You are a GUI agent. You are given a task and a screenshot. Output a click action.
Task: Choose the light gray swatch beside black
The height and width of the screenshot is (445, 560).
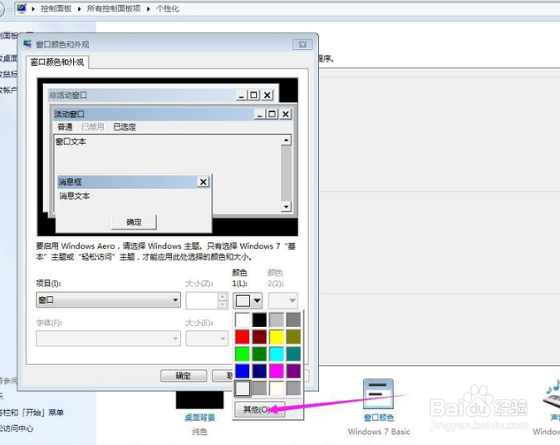tap(277, 319)
